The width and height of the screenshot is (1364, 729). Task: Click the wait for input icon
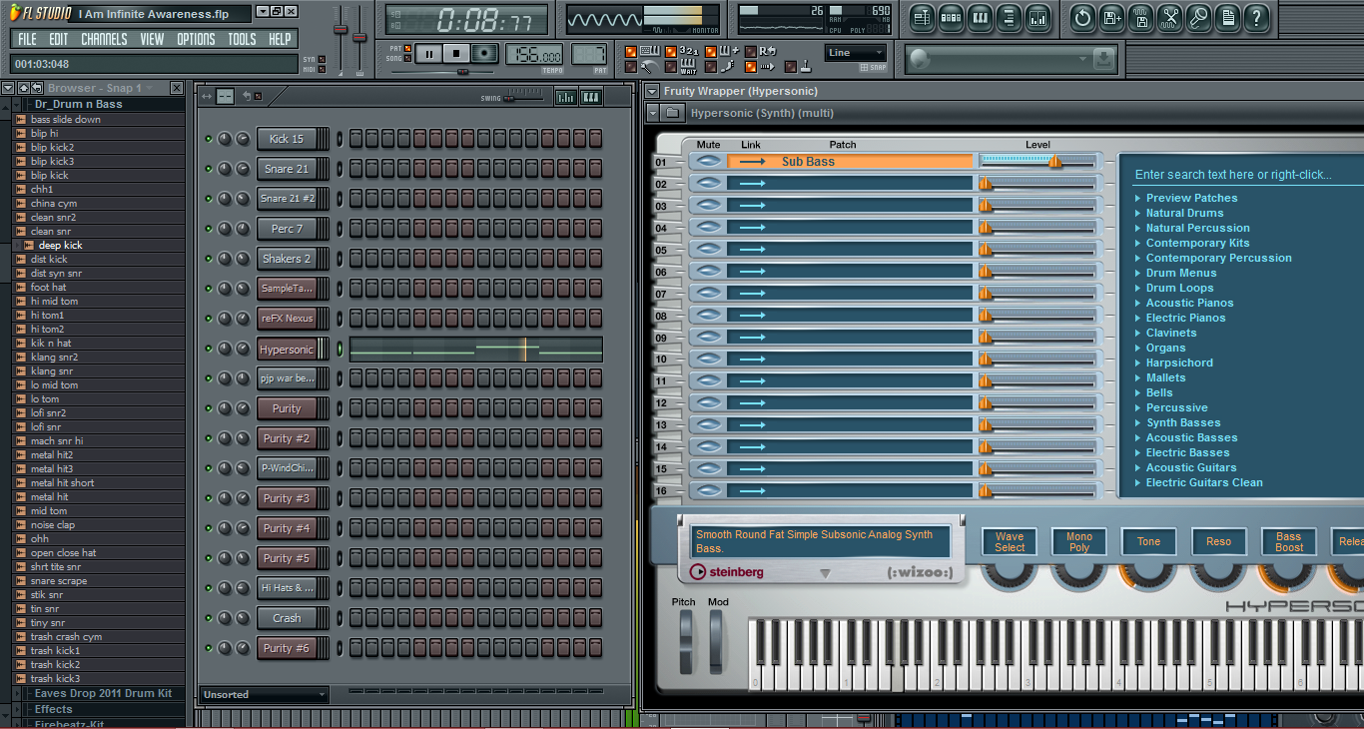click(x=688, y=67)
